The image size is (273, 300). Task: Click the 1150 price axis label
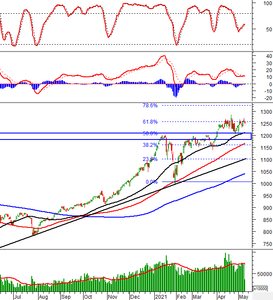click(x=266, y=148)
